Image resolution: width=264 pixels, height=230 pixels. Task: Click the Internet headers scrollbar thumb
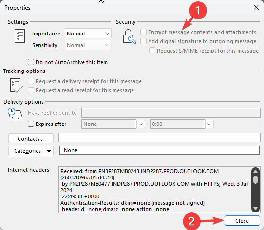[x=255, y=179]
